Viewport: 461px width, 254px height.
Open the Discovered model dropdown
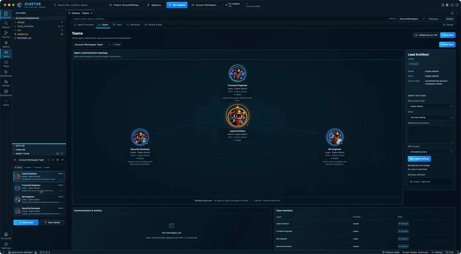click(430, 106)
